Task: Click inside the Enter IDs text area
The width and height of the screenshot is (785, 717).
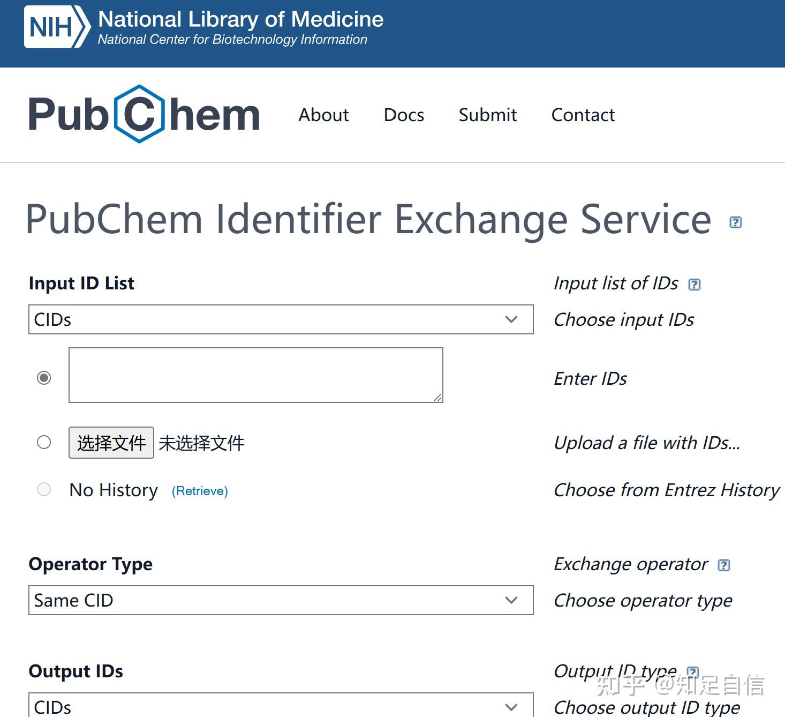Action: click(255, 375)
